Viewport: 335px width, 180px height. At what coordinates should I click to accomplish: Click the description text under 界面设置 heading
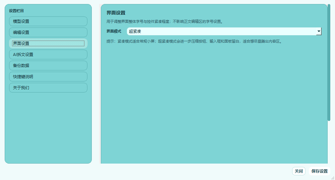165,21
